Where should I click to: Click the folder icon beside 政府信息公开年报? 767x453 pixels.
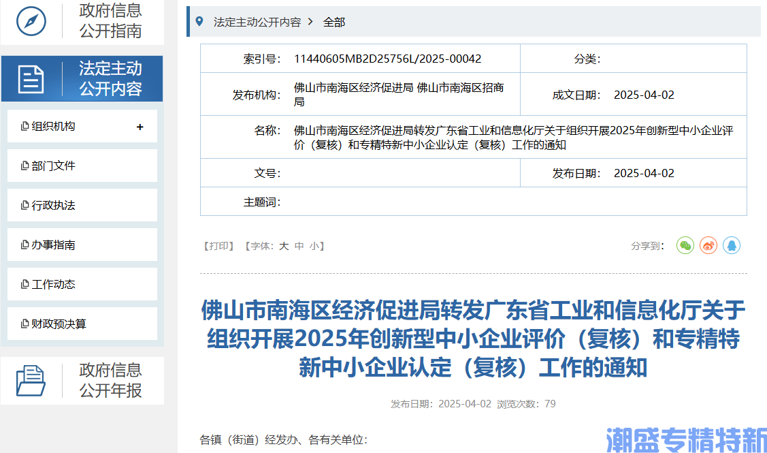[31, 381]
